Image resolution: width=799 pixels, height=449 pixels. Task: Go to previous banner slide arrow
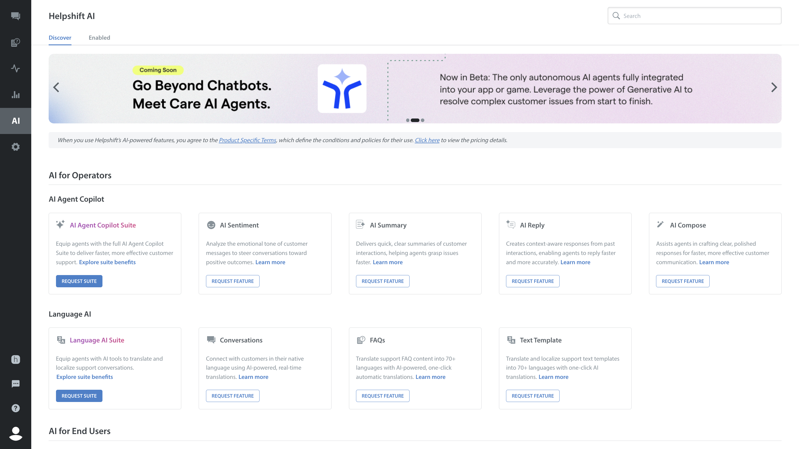[56, 88]
